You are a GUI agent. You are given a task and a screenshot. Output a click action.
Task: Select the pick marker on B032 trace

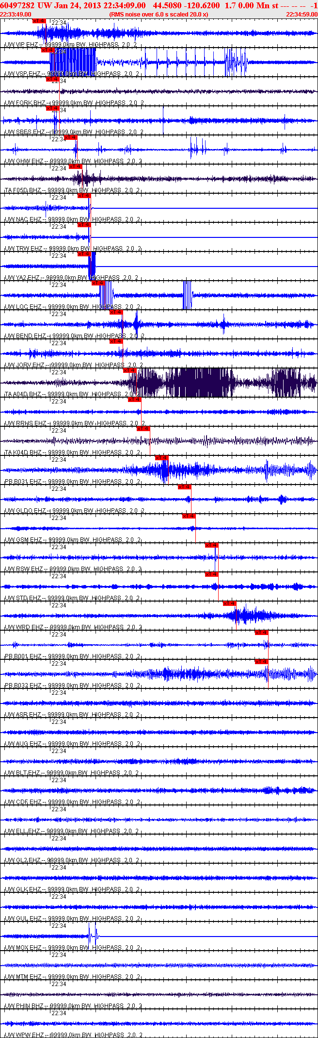point(261,662)
